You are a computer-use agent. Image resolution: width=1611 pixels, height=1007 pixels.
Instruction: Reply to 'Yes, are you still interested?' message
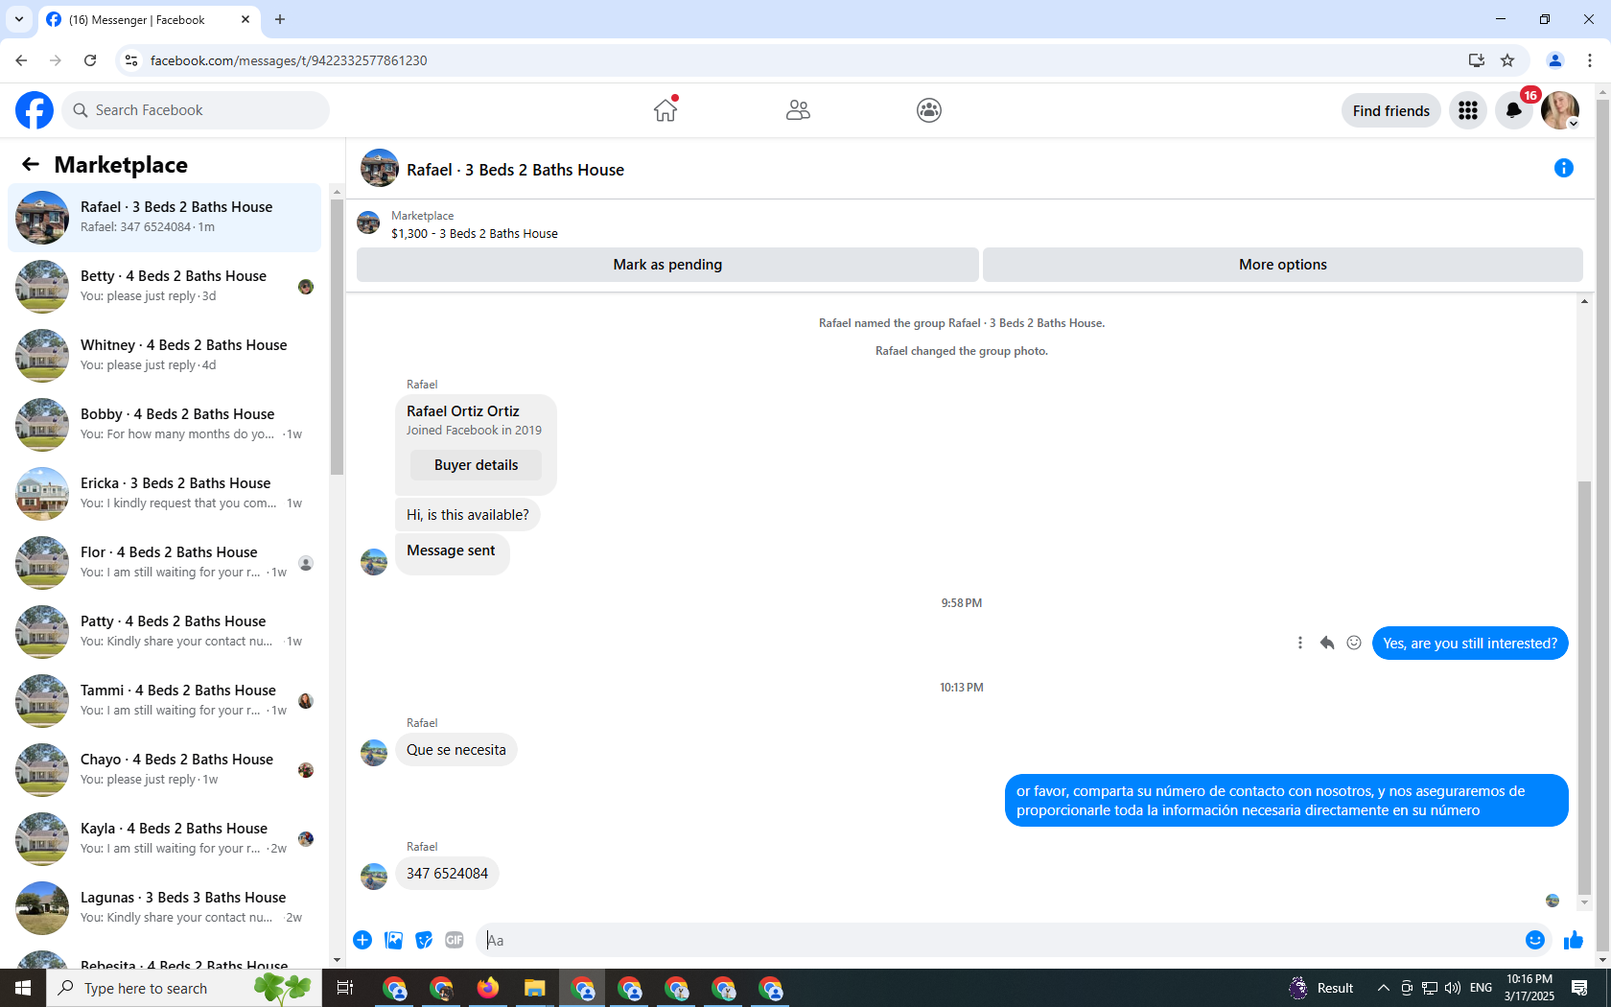pos(1327,643)
